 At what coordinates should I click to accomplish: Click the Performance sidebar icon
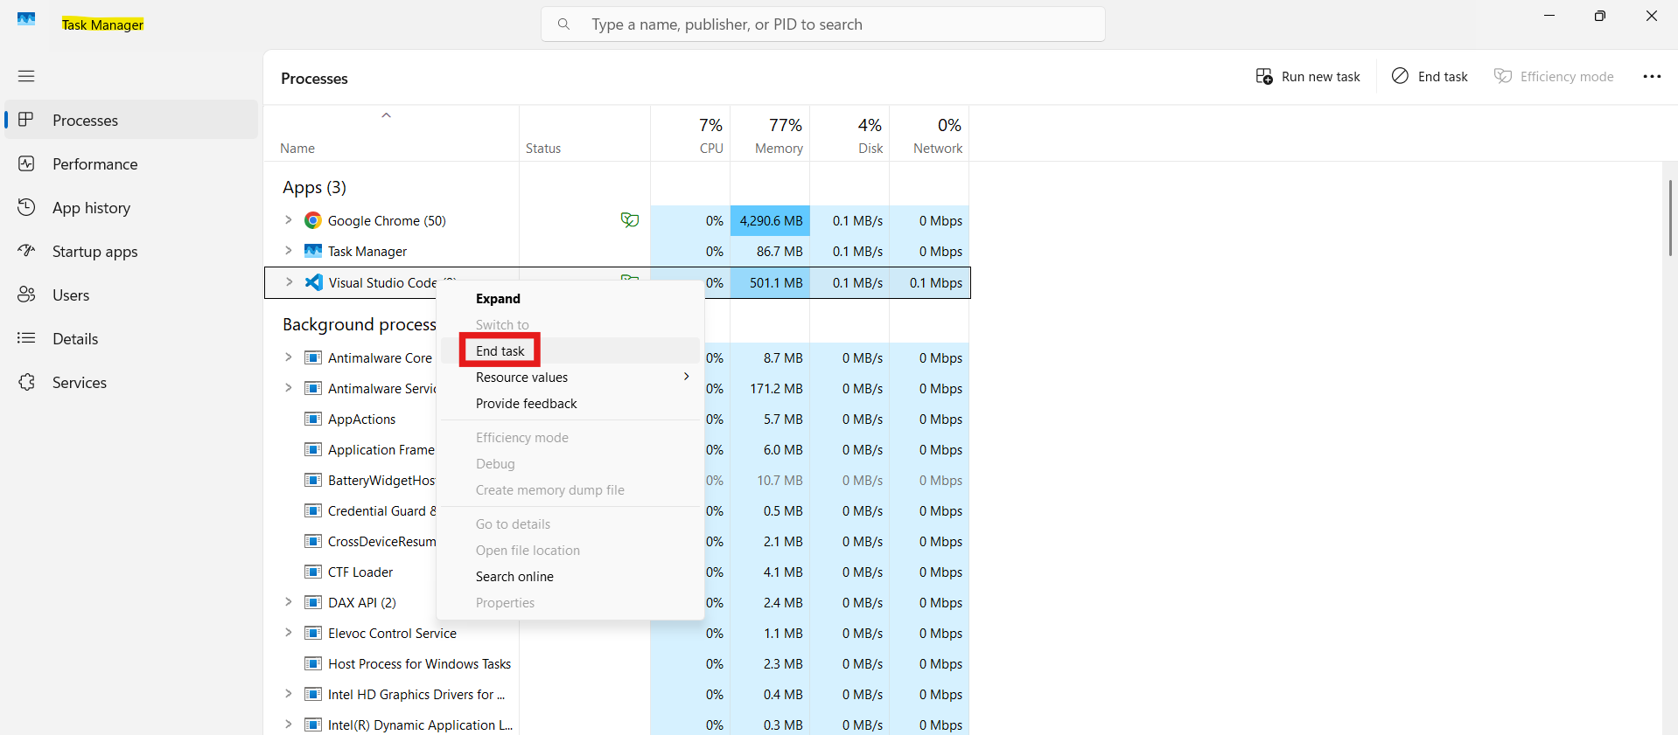(x=27, y=163)
